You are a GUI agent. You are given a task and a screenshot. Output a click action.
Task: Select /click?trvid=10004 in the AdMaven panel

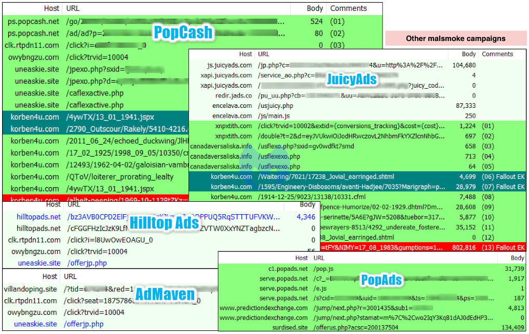pyautogui.click(x=94, y=312)
